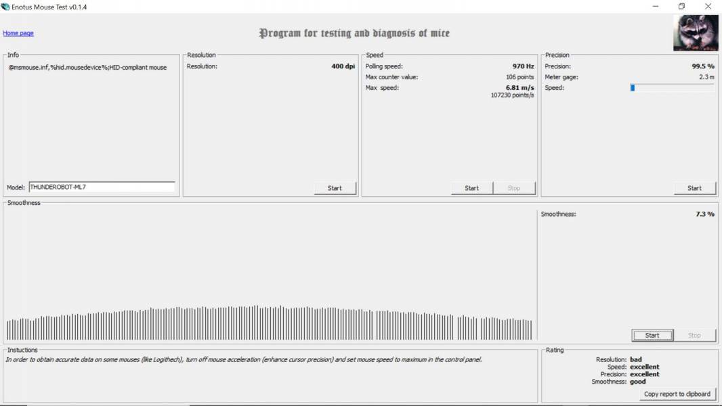The width and height of the screenshot is (722, 406).
Task: Click the 'Max counter value:' label
Action: click(x=392, y=77)
